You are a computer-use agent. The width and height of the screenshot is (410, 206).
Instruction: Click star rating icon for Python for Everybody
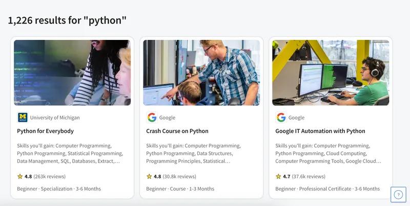20,176
